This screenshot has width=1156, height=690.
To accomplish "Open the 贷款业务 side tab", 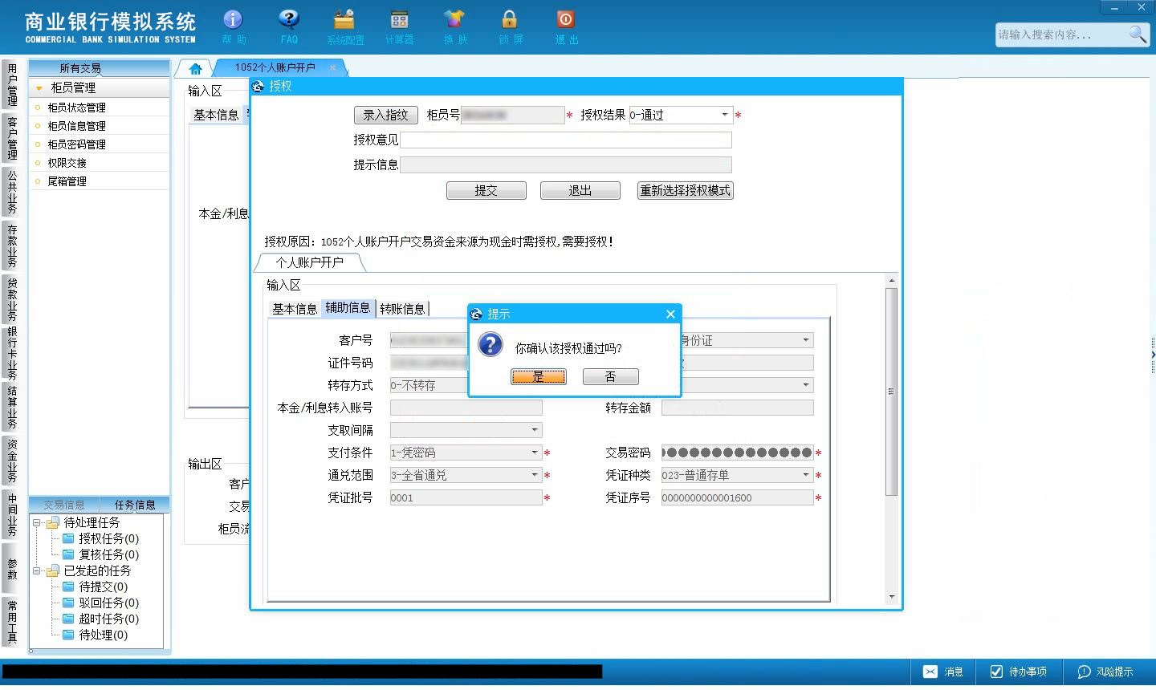I will pyautogui.click(x=12, y=299).
